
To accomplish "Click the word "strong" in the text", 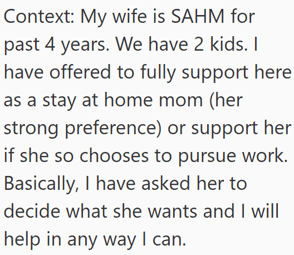I will (31, 129).
